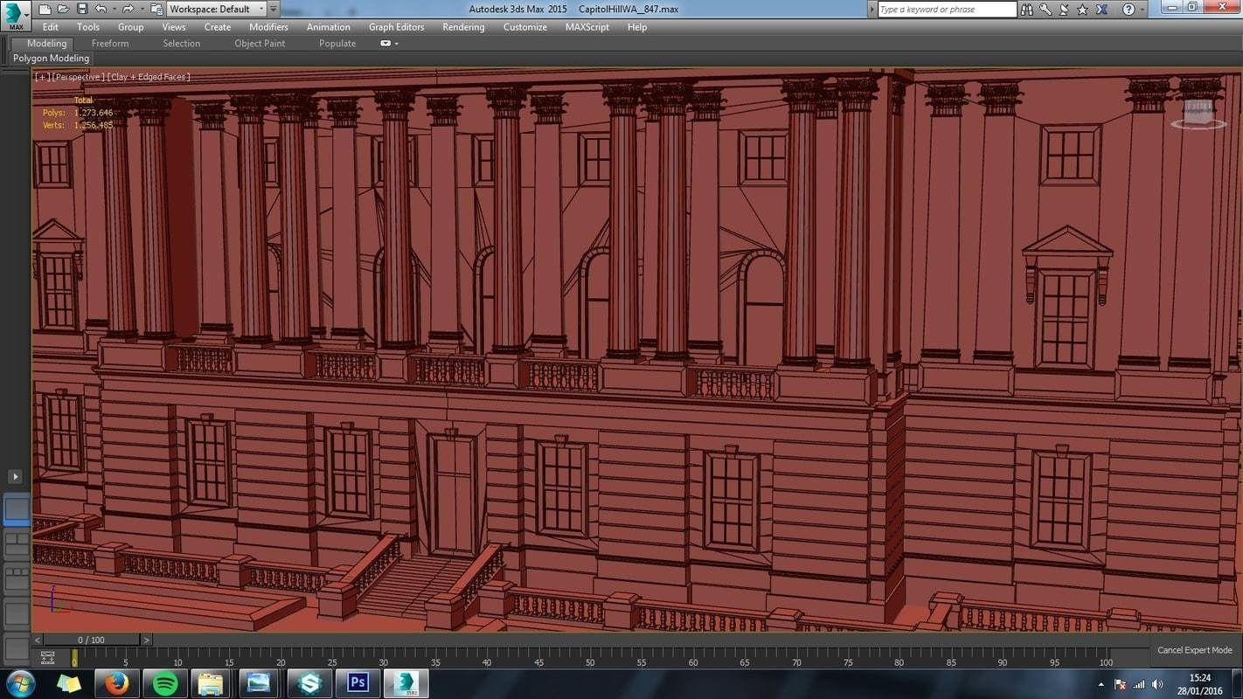Click the [+] viewport general menu label
This screenshot has width=1243, height=699.
(41, 77)
